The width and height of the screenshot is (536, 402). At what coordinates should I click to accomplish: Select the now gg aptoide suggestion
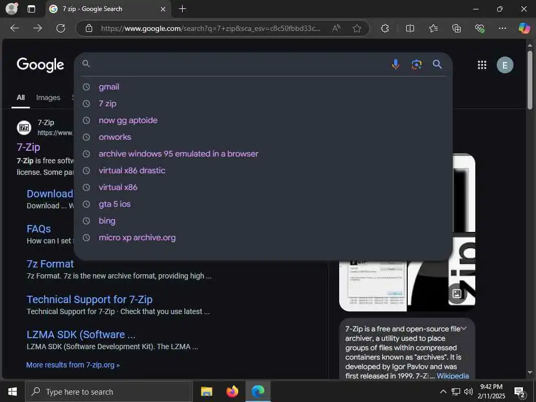coord(263,120)
